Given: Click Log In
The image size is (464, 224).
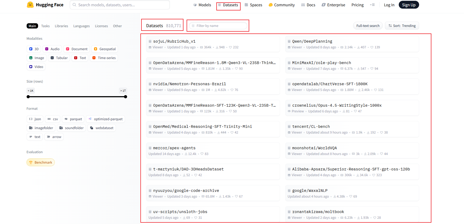Looking at the screenshot, I should click(389, 5).
